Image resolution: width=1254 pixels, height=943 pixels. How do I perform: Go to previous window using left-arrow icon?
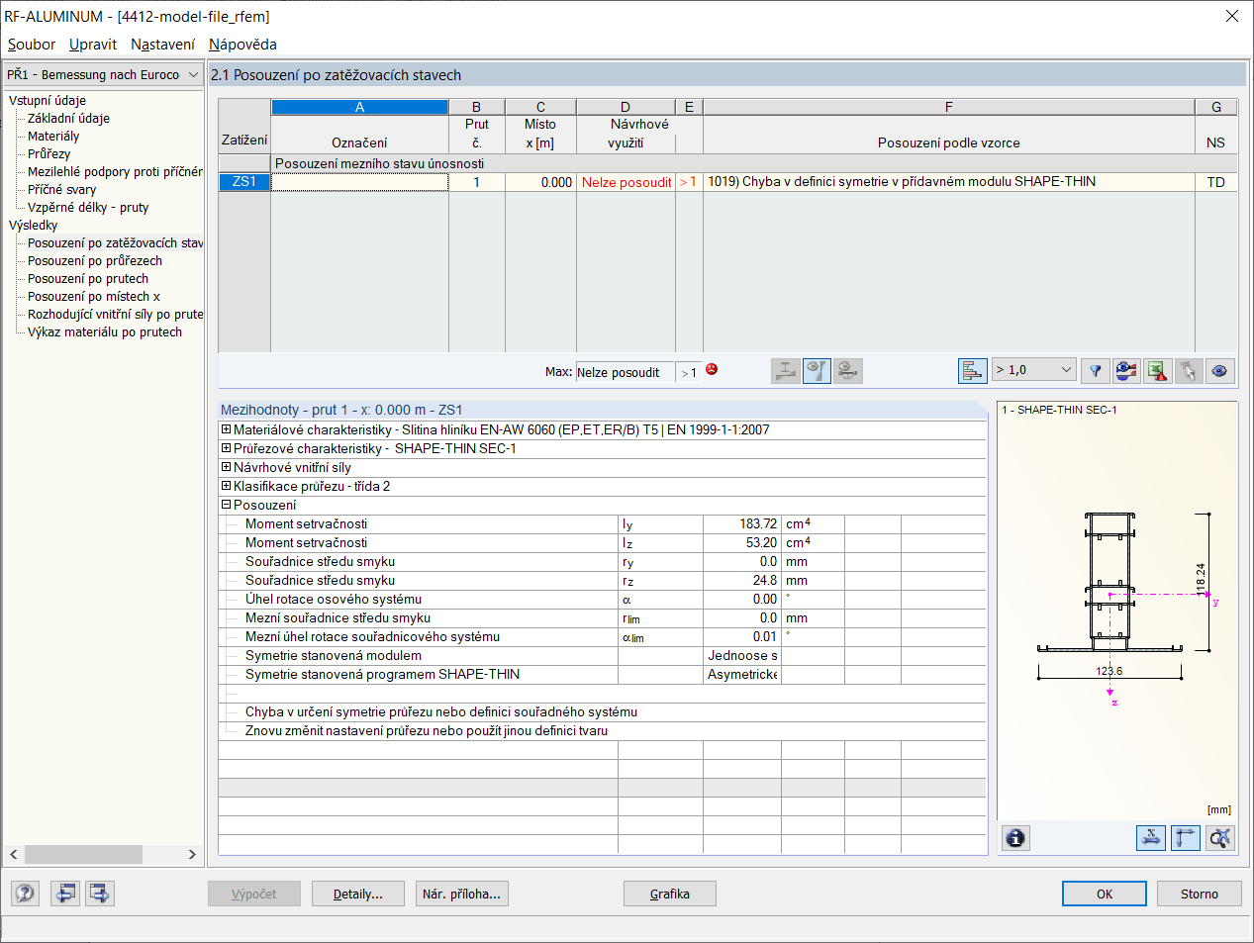(65, 894)
